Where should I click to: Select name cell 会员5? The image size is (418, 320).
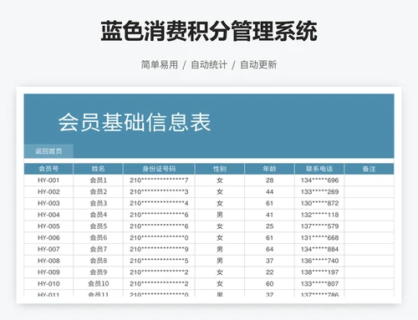pos(98,226)
